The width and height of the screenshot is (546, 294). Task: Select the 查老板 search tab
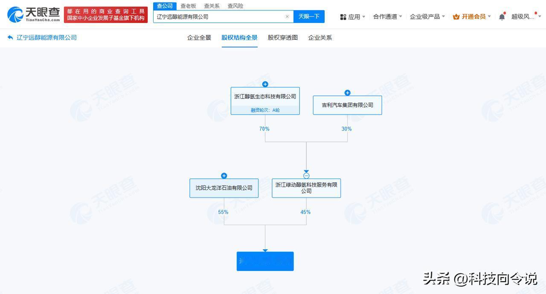coord(188,6)
